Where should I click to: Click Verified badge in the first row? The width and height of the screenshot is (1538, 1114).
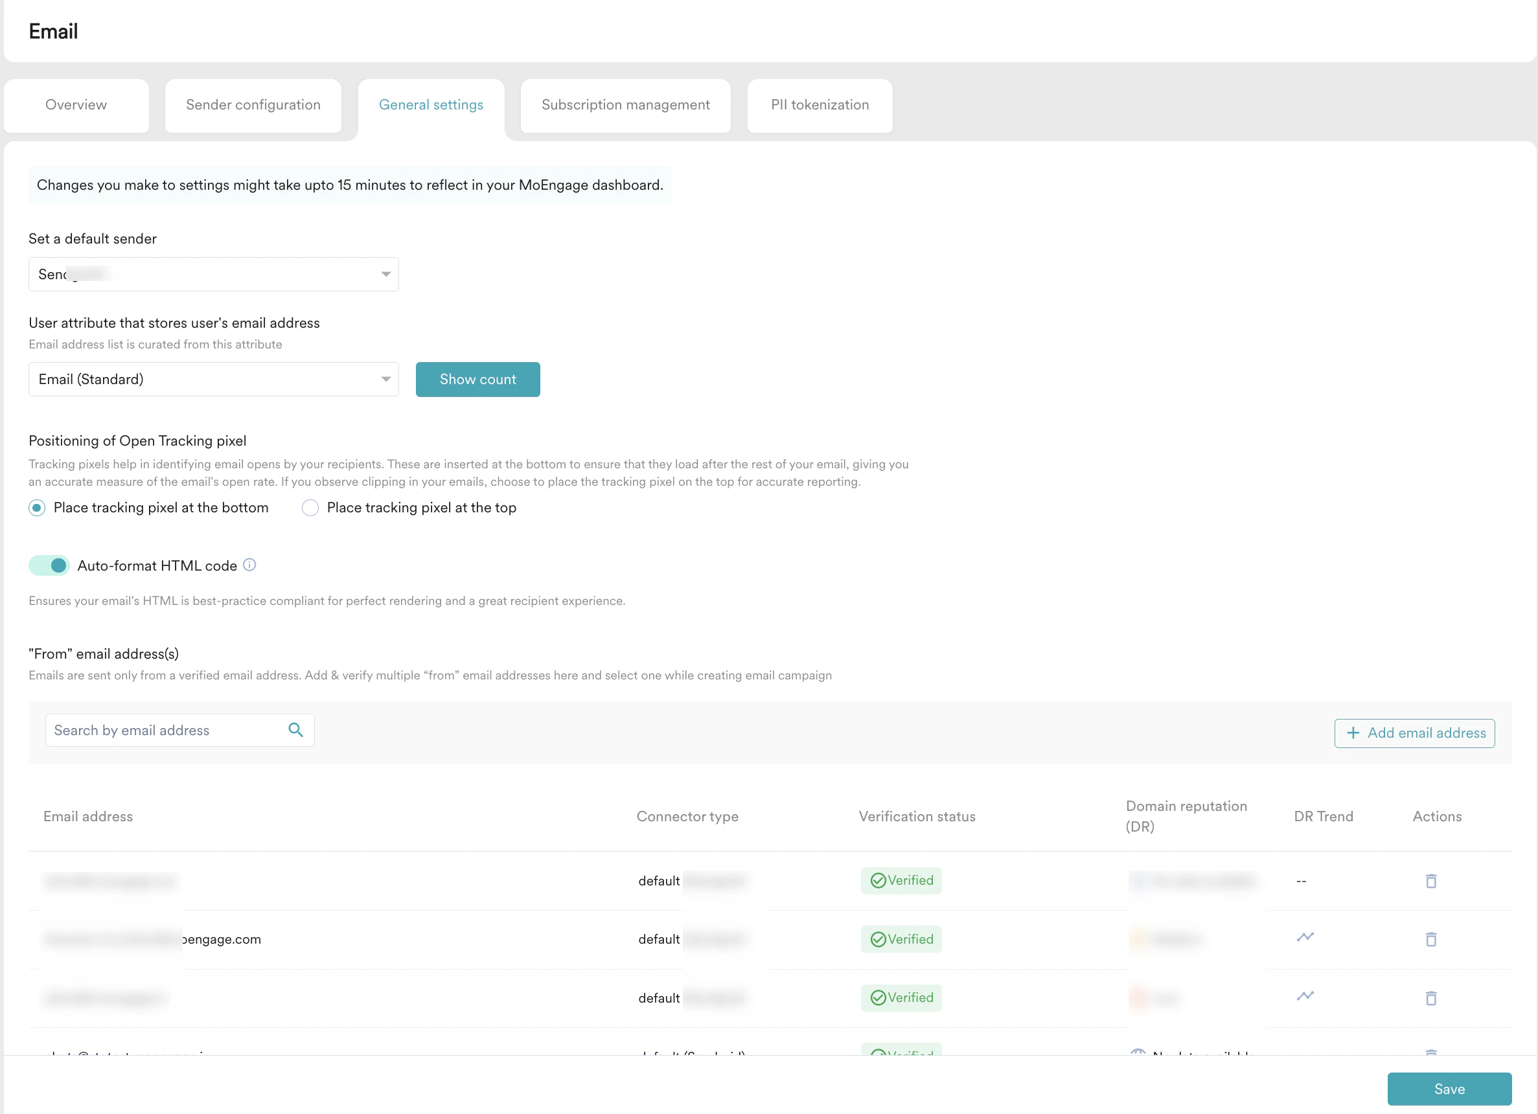901,880
